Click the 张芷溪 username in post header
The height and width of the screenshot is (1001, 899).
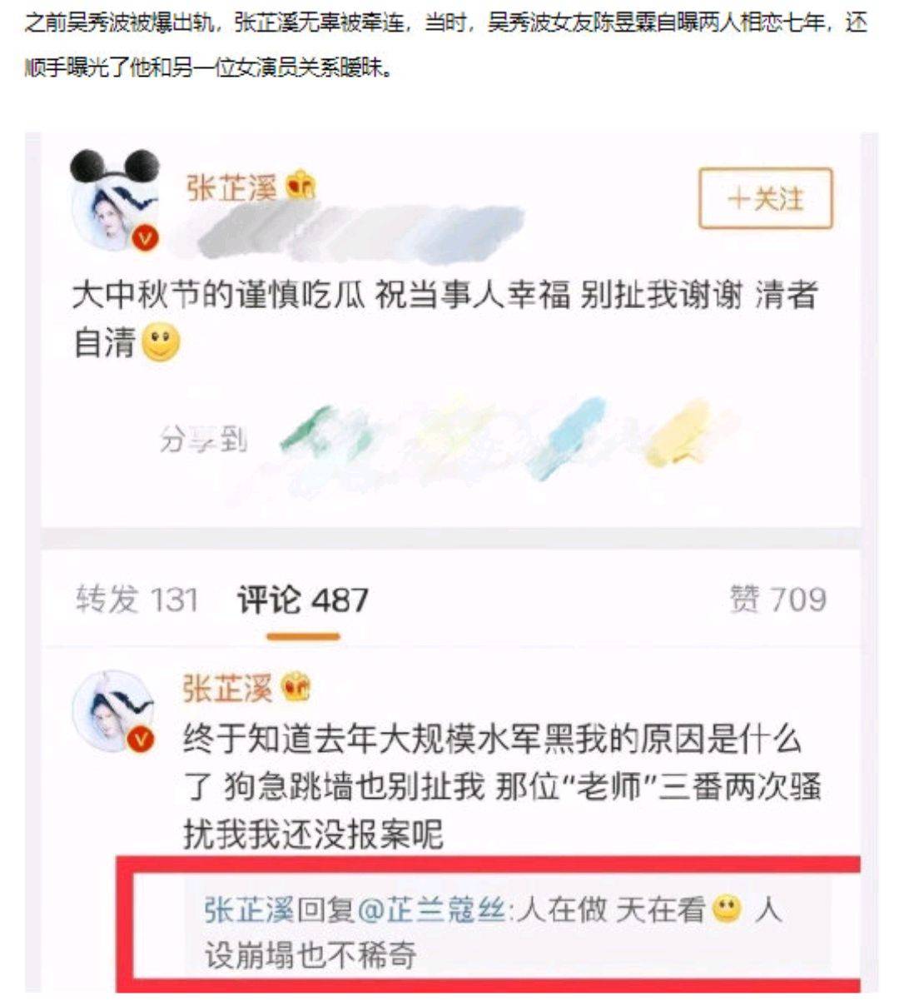231,187
